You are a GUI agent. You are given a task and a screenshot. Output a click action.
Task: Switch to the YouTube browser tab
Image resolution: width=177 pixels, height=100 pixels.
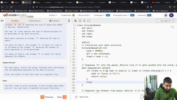coord(156,2)
